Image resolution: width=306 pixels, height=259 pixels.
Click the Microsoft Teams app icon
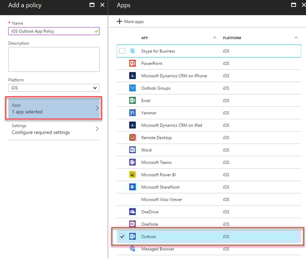click(132, 162)
